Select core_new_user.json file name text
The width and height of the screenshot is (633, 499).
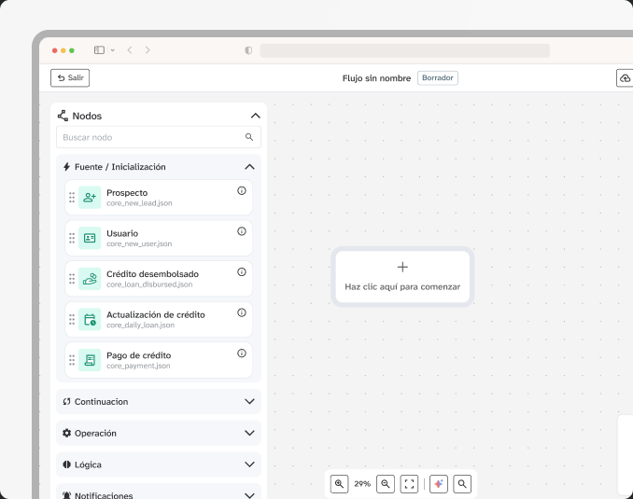[x=139, y=244]
